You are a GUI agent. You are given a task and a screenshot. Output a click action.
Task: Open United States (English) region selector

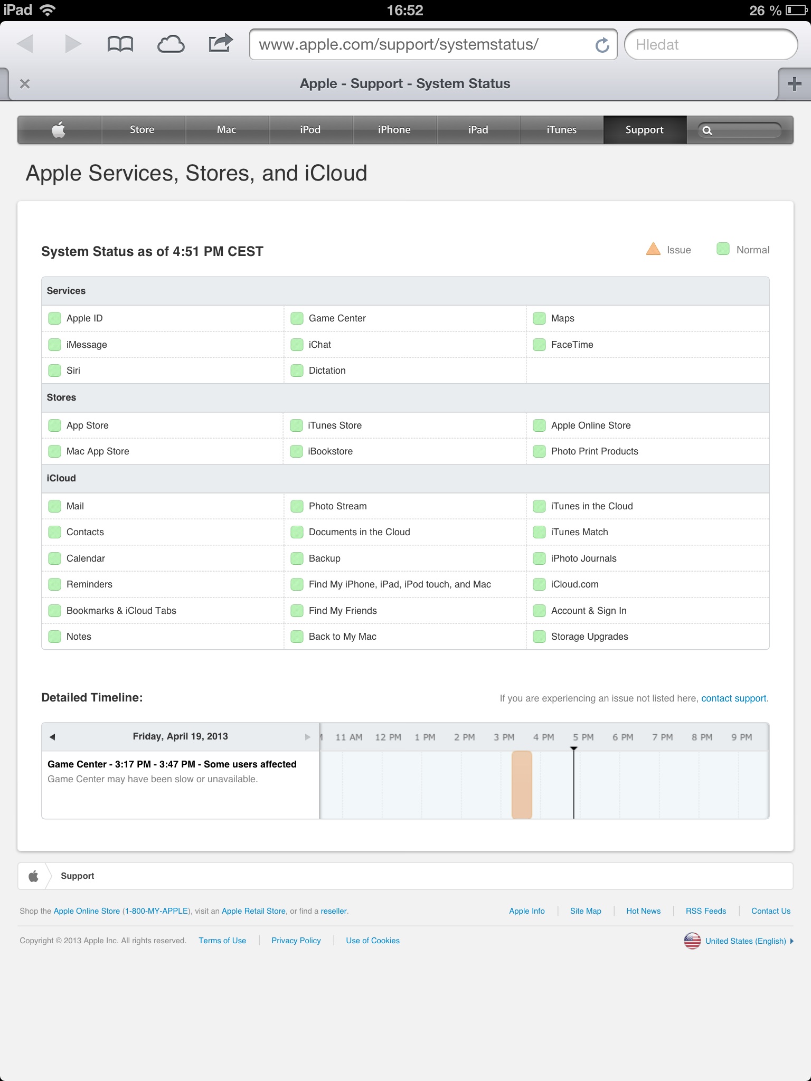745,941
